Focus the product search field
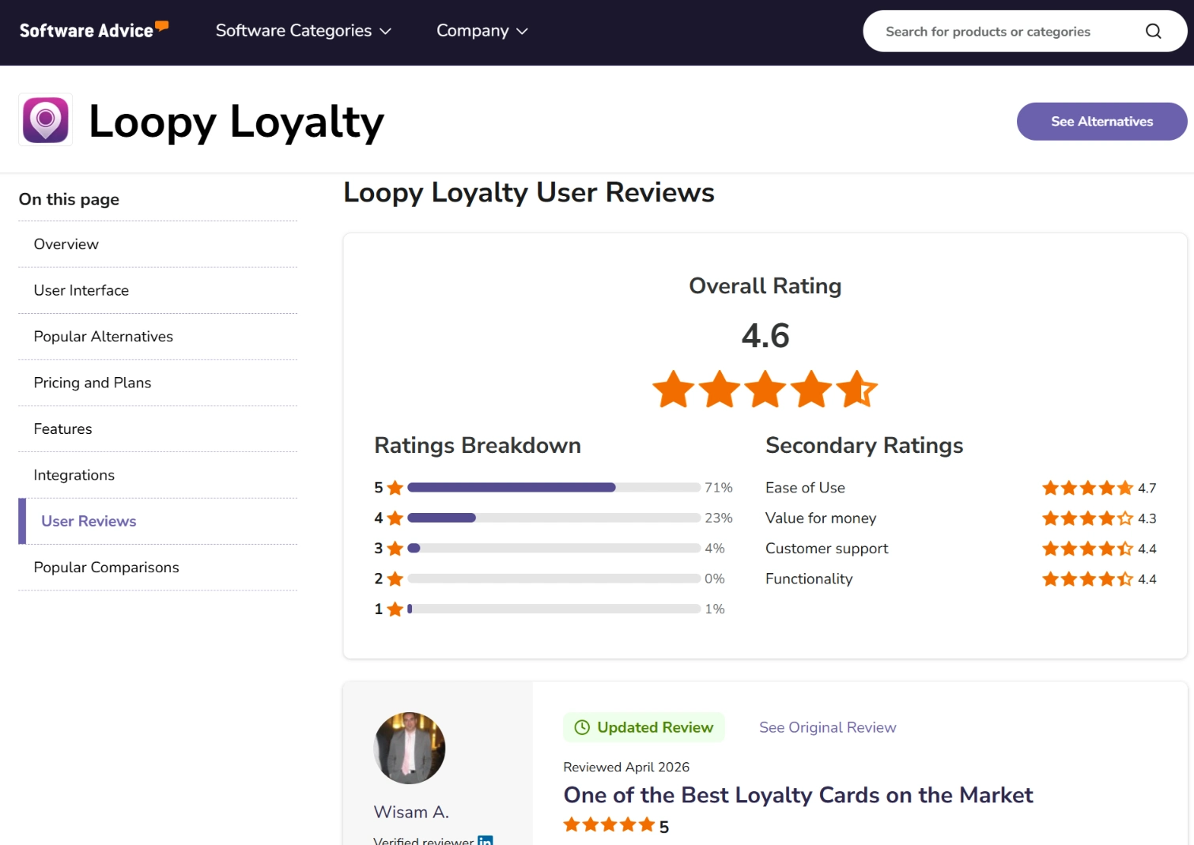Image resolution: width=1194 pixels, height=845 pixels. [1025, 32]
